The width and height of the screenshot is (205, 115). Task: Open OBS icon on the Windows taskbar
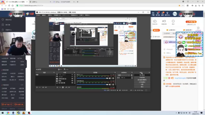(29, 113)
